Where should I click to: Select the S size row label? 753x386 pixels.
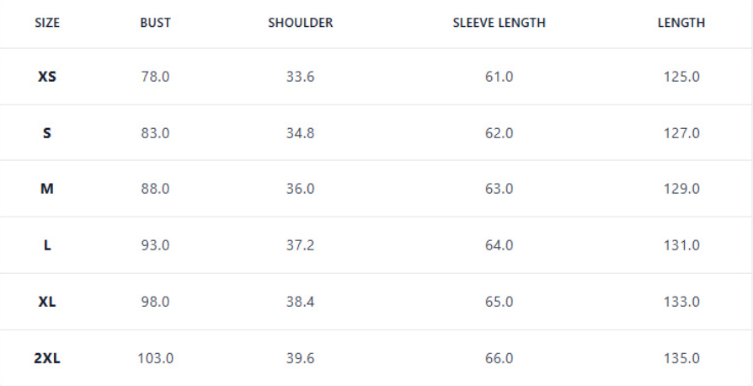click(x=47, y=133)
